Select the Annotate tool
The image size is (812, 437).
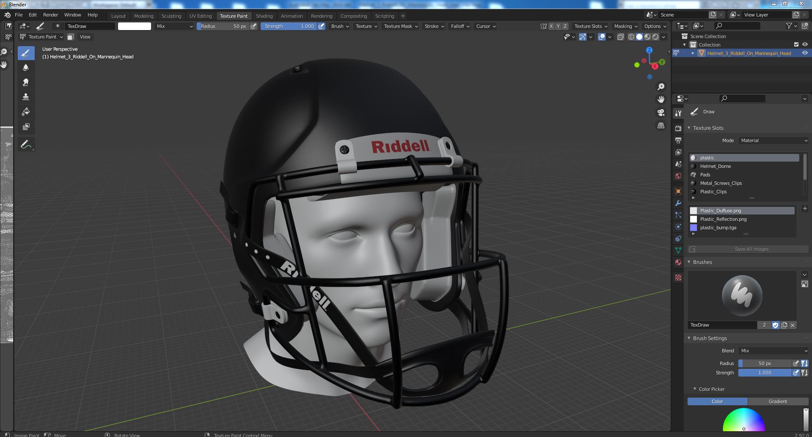pyautogui.click(x=26, y=145)
